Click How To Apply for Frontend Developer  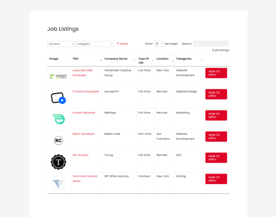(x=216, y=94)
